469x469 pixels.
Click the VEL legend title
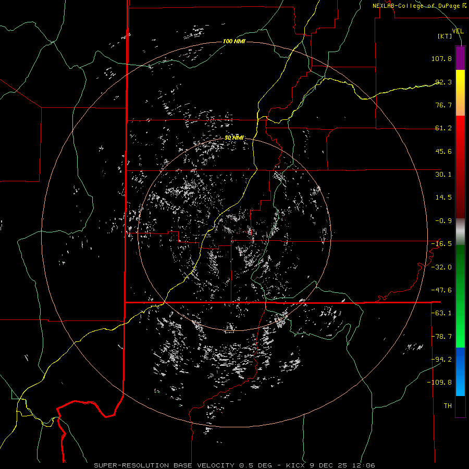tap(458, 31)
